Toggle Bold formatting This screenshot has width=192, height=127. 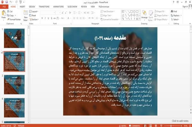(42, 18)
